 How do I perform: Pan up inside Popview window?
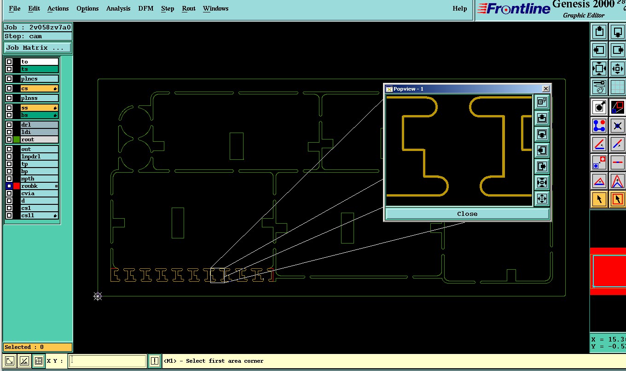542,118
